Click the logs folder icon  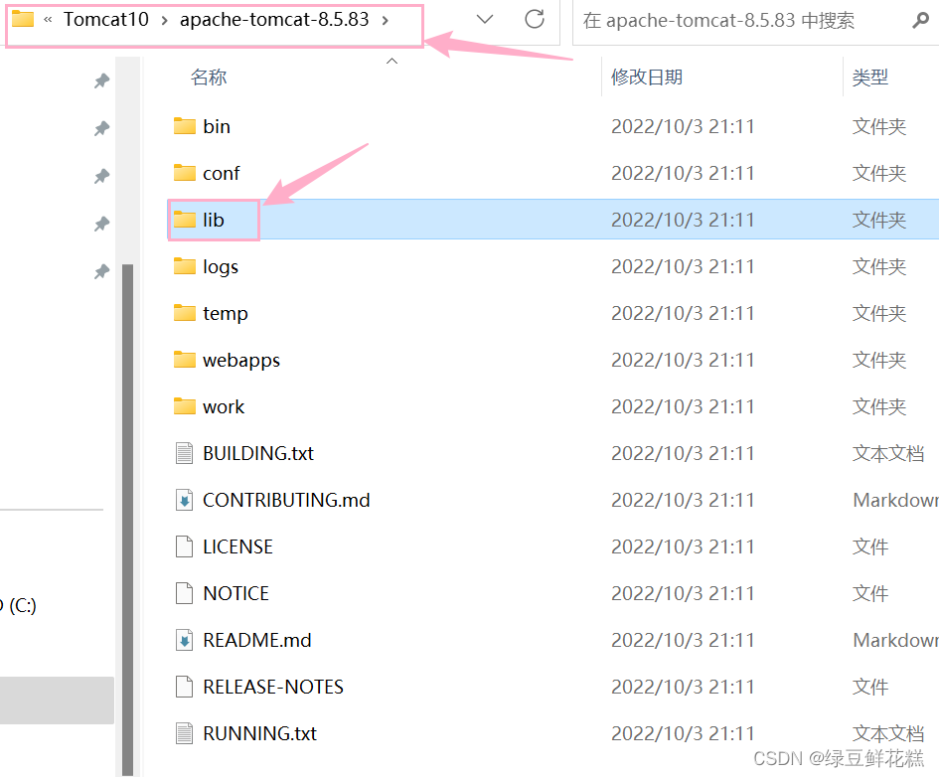(185, 266)
